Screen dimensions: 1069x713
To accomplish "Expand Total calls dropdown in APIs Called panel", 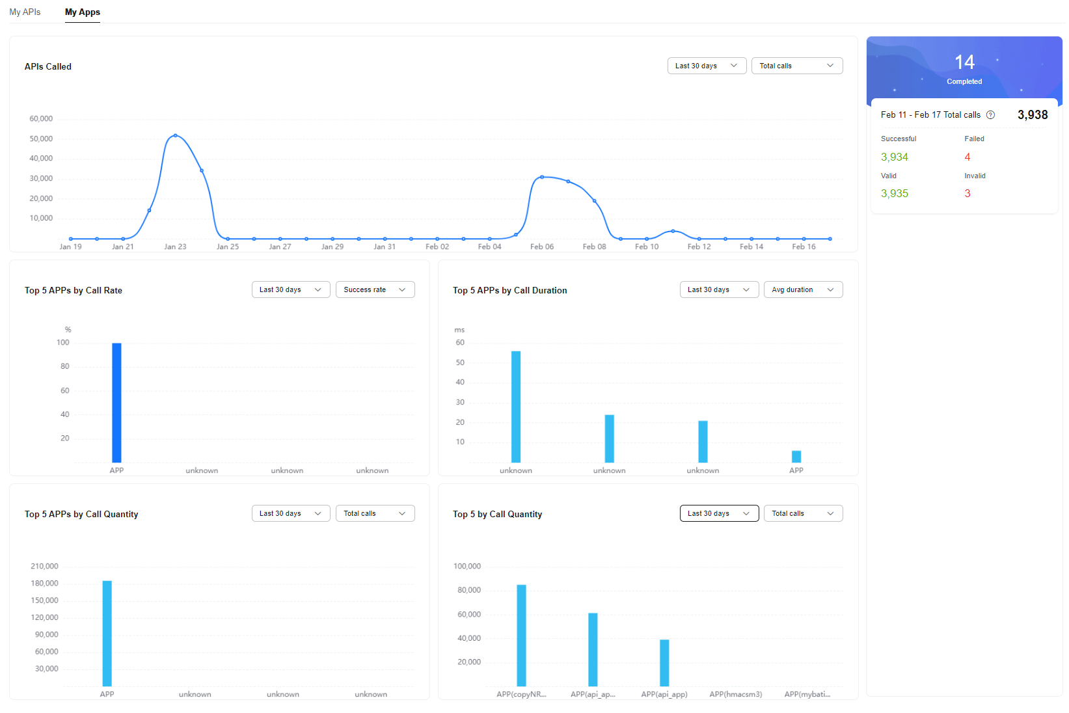I will point(796,66).
